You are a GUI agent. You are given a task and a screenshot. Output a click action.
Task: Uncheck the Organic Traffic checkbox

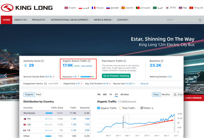point(98,108)
